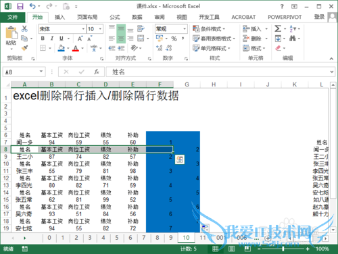Image resolution: width=338 pixels, height=254 pixels.
Task: Select sheet tab 9
Action: coord(171,238)
